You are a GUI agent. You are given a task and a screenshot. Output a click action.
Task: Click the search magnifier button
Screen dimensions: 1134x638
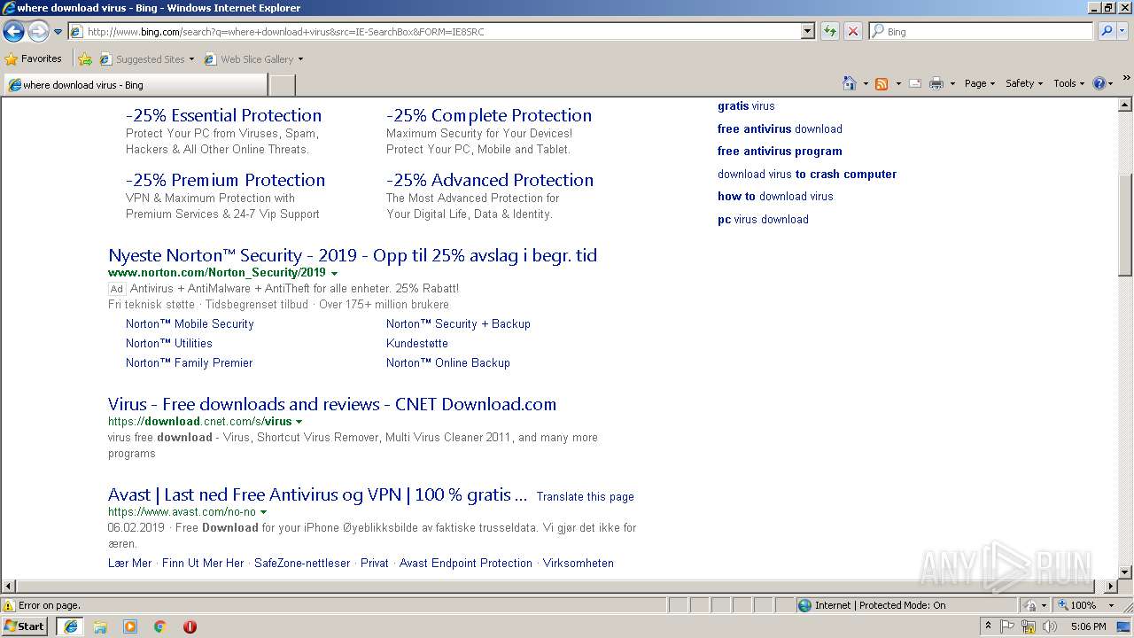(1106, 32)
